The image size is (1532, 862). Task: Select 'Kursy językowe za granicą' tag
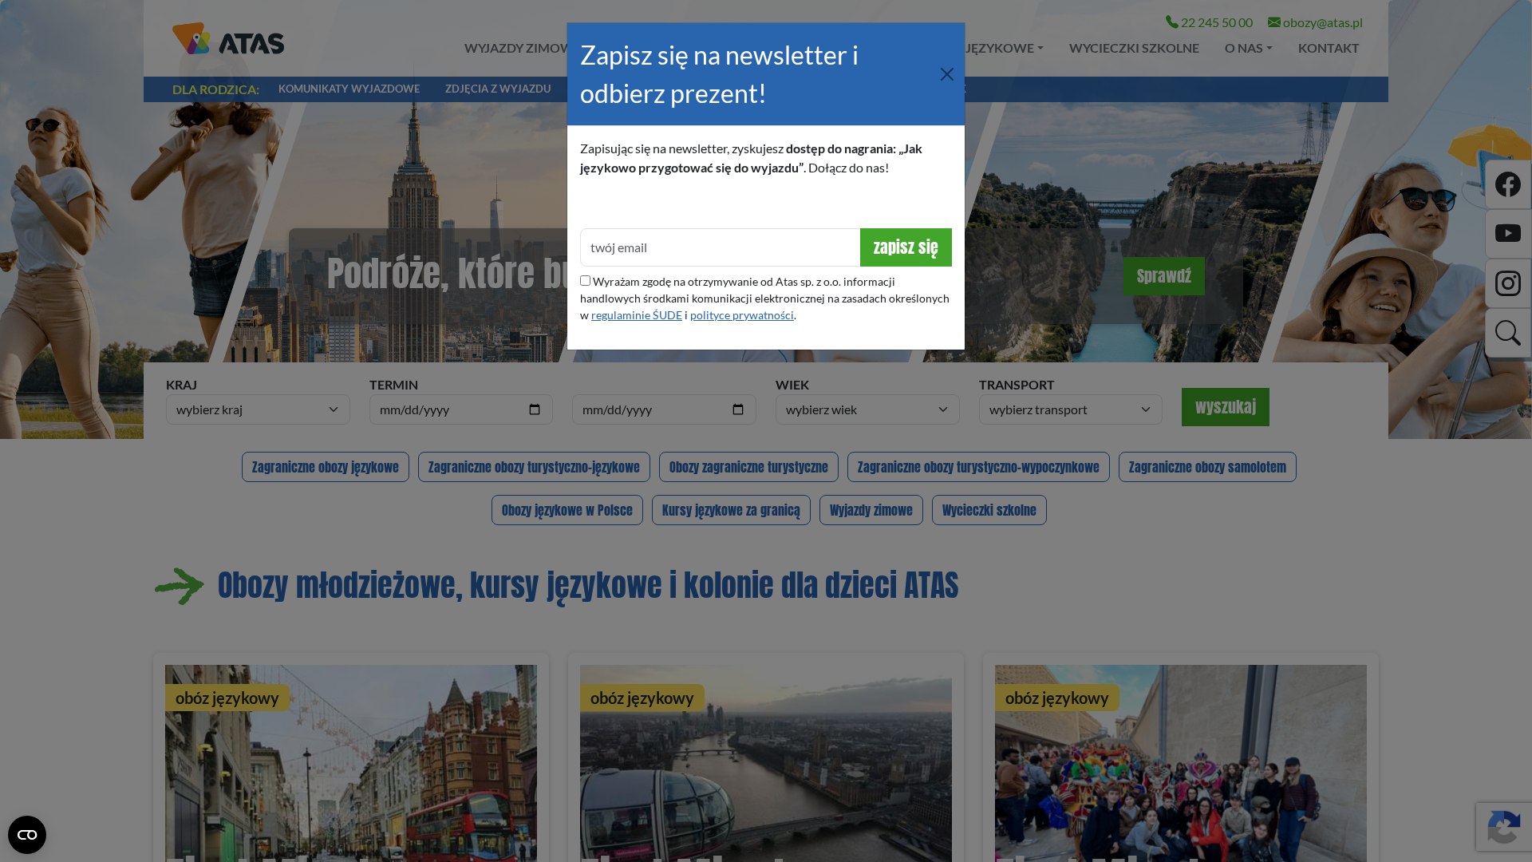click(x=731, y=510)
